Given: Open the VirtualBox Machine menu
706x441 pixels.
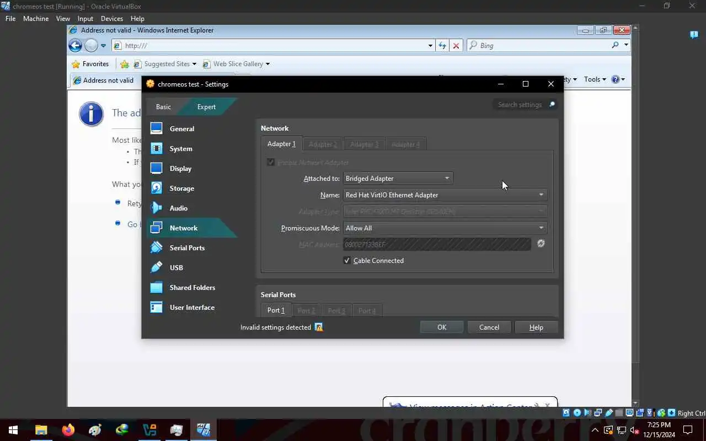Looking at the screenshot, I should click(36, 18).
